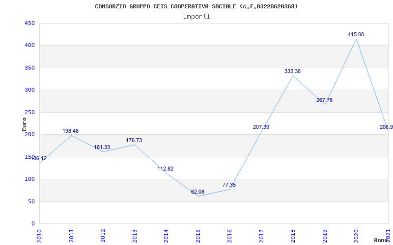Click the data label 112.82

tap(166, 169)
